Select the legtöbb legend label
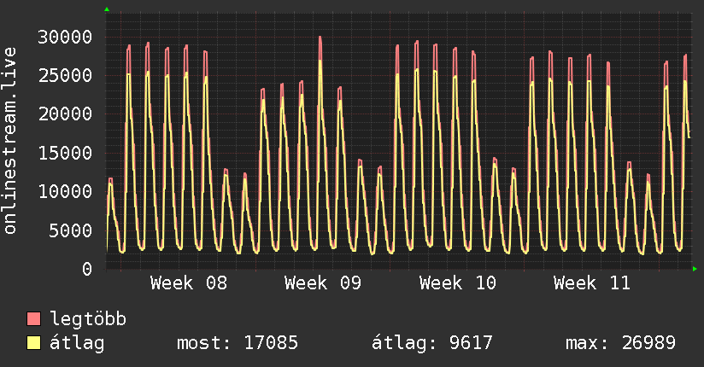This screenshot has width=704, height=367. [x=88, y=319]
